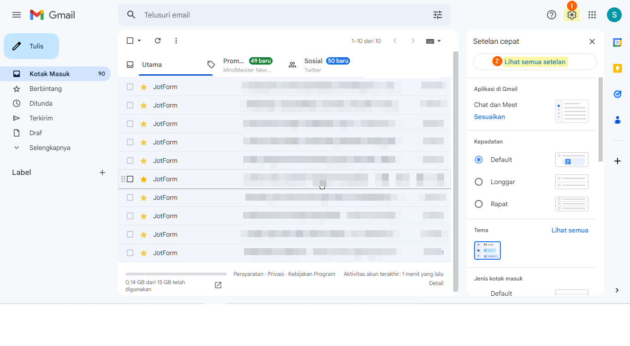The image size is (630, 346).
Task: Open Google Calendar side panel
Action: 618,42
